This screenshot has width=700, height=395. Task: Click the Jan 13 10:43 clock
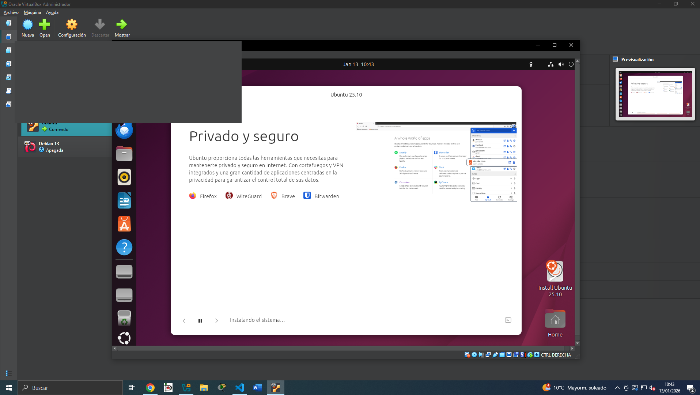point(358,64)
